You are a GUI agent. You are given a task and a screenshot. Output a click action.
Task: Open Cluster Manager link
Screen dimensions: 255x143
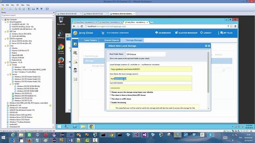pos(186,33)
